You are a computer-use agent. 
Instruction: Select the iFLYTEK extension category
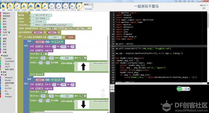click(x=8, y=88)
